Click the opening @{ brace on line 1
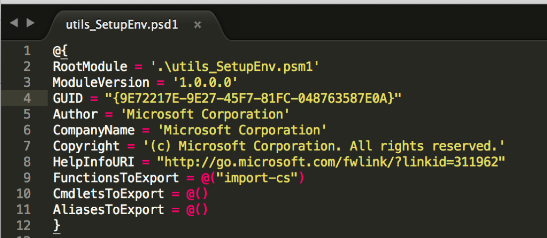Viewport: 547px width, 238px height. click(60, 51)
